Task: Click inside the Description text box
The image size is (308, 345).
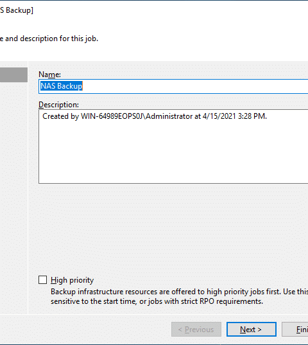Action: (173, 146)
